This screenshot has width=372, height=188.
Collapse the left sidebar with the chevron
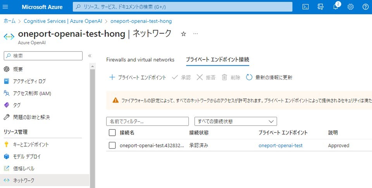90,56
